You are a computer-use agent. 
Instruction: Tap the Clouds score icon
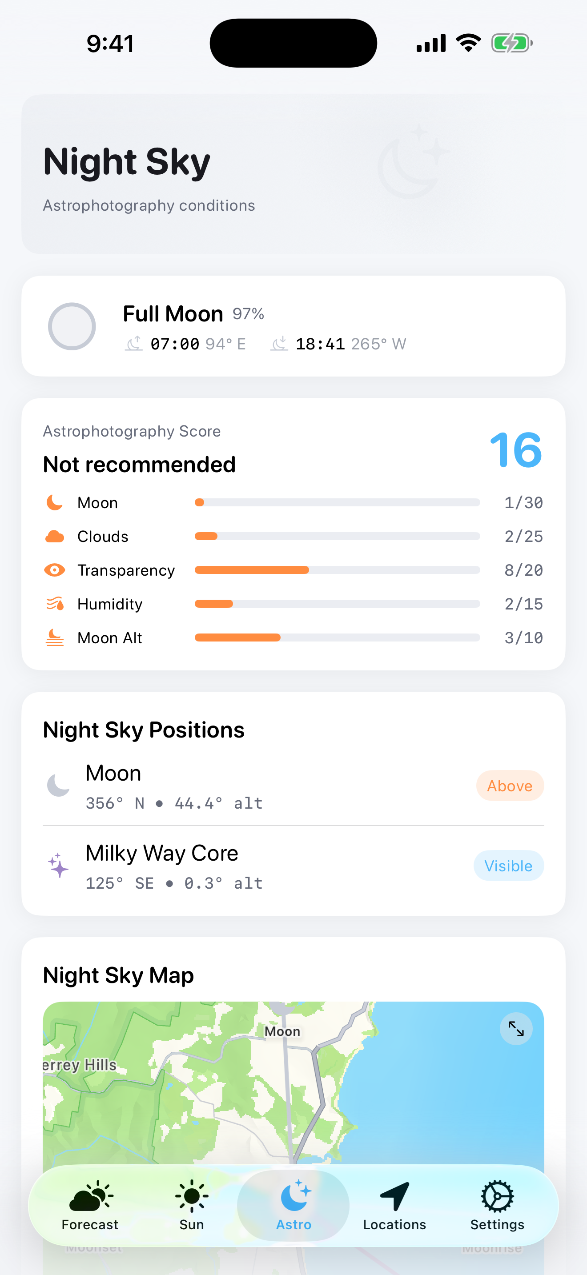tap(54, 536)
